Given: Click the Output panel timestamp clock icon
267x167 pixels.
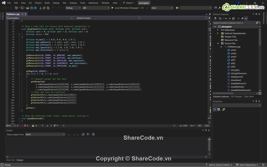Looking at the screenshot, I should point(93,134).
